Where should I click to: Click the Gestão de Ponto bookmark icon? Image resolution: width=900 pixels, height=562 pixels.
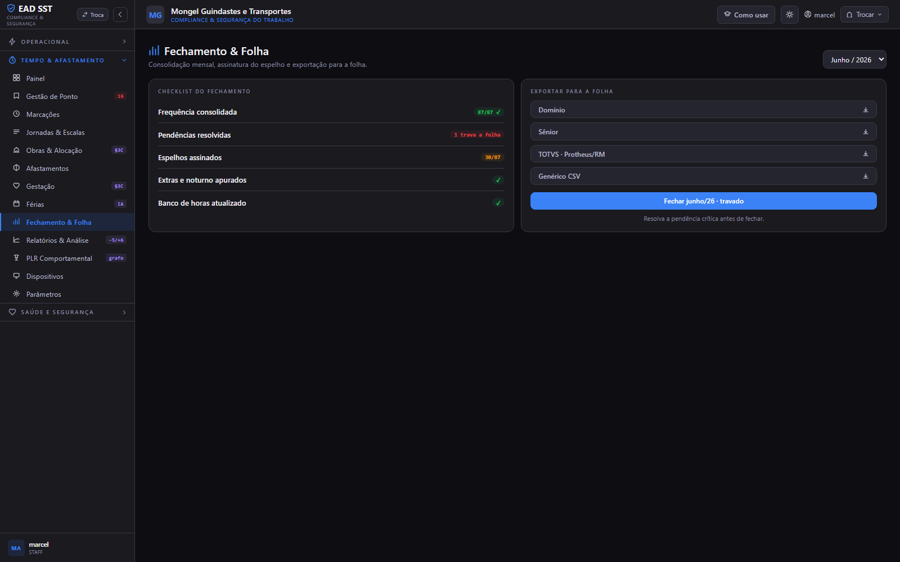pyautogui.click(x=16, y=96)
